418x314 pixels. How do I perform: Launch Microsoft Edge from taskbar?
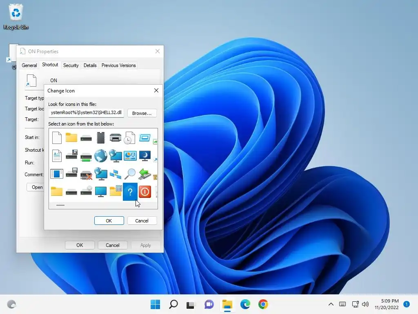[245, 304]
